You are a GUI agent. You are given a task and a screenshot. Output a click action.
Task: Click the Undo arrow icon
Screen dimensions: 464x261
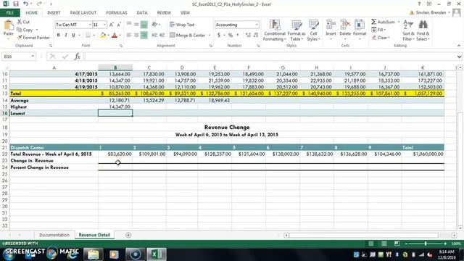(x=26, y=4)
